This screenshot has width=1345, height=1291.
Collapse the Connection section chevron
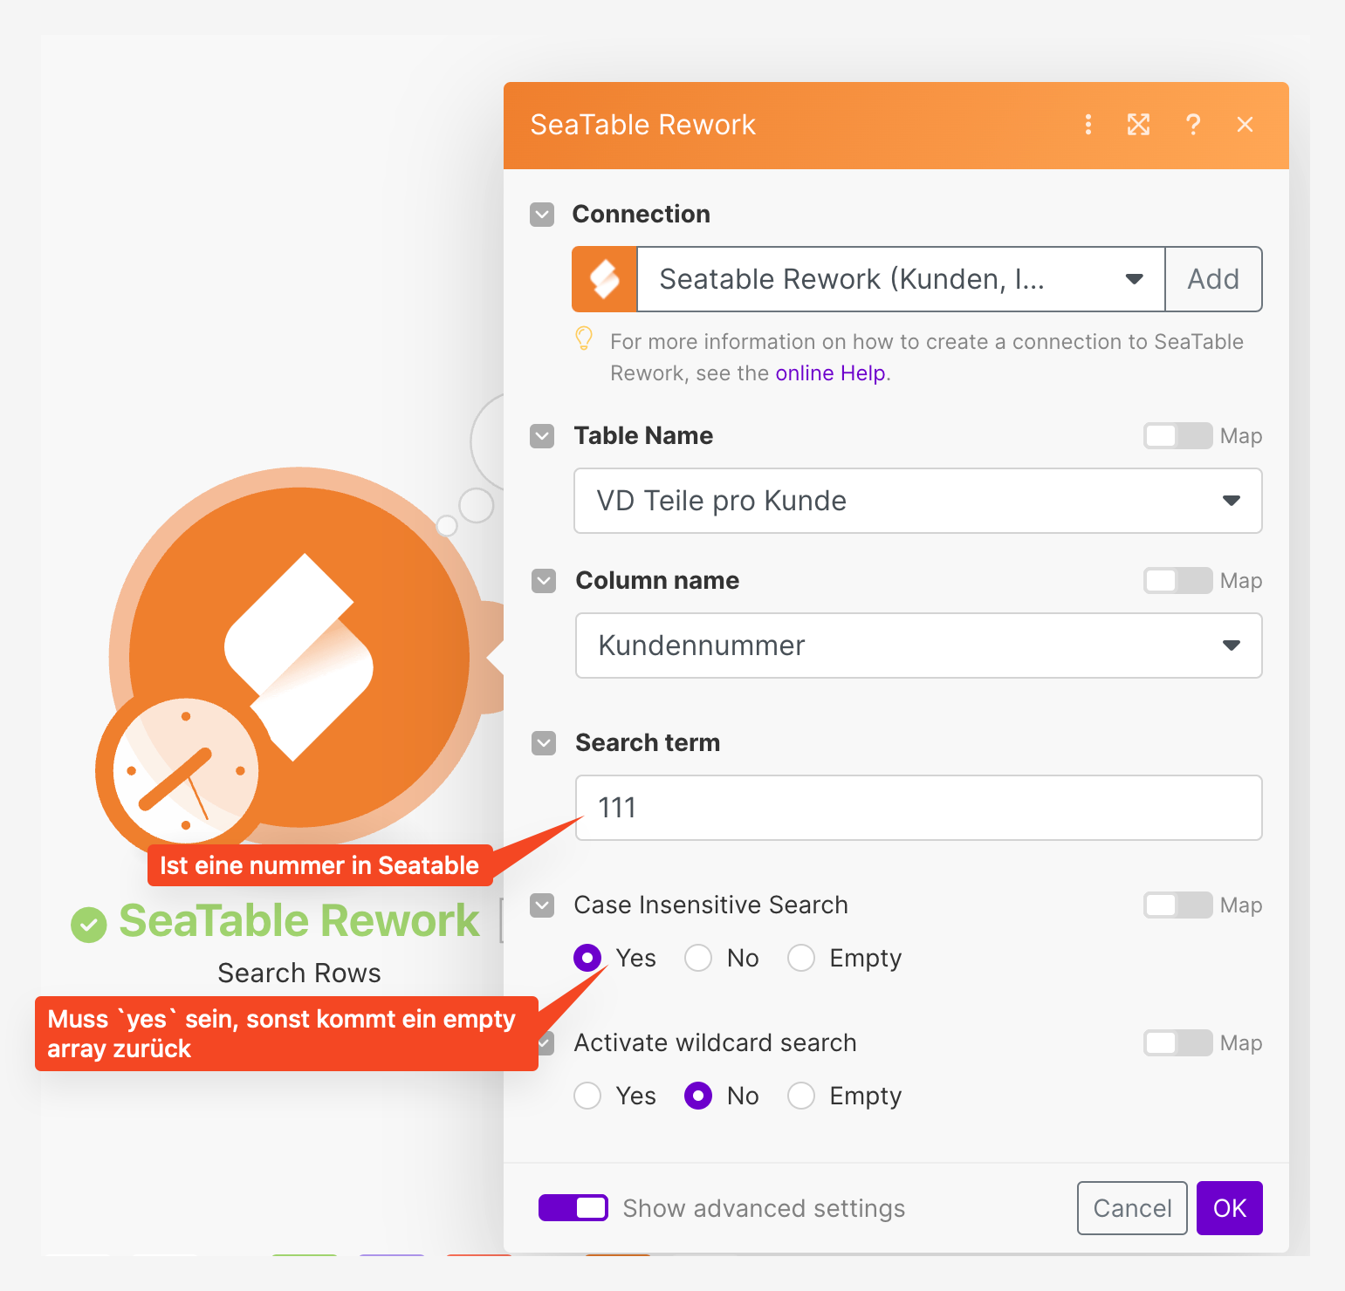(542, 215)
